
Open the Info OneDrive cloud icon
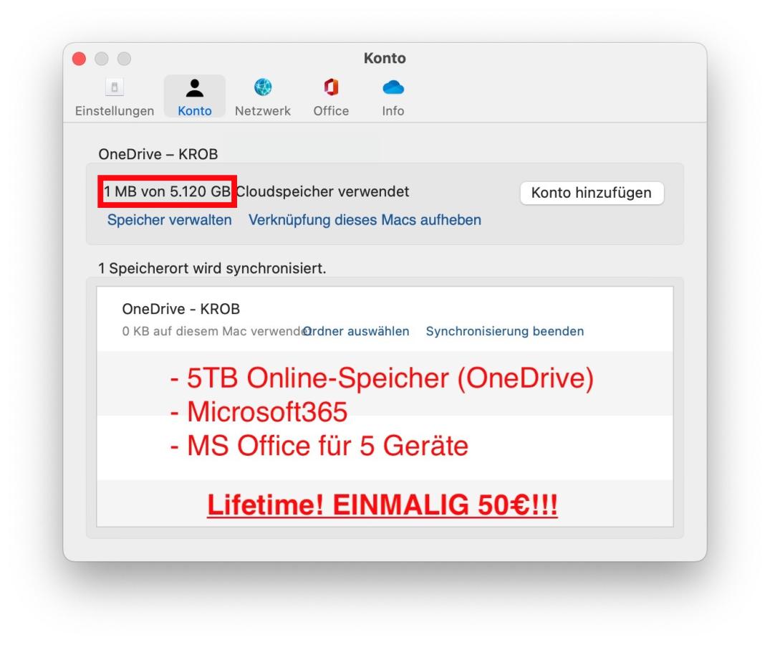click(393, 88)
